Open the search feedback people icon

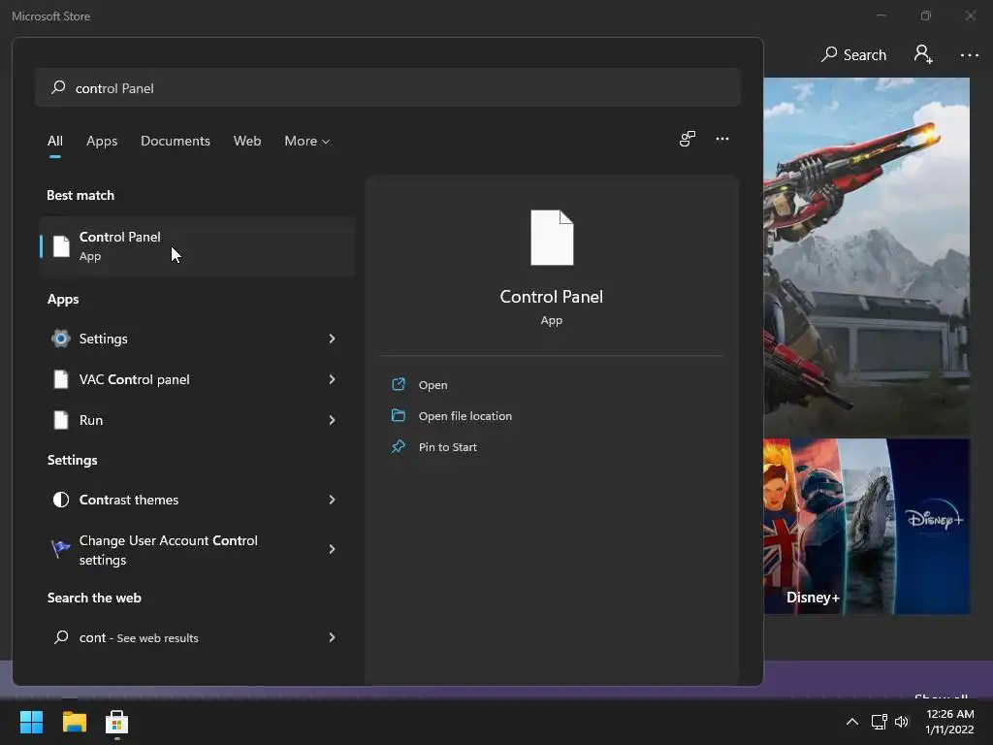point(688,139)
